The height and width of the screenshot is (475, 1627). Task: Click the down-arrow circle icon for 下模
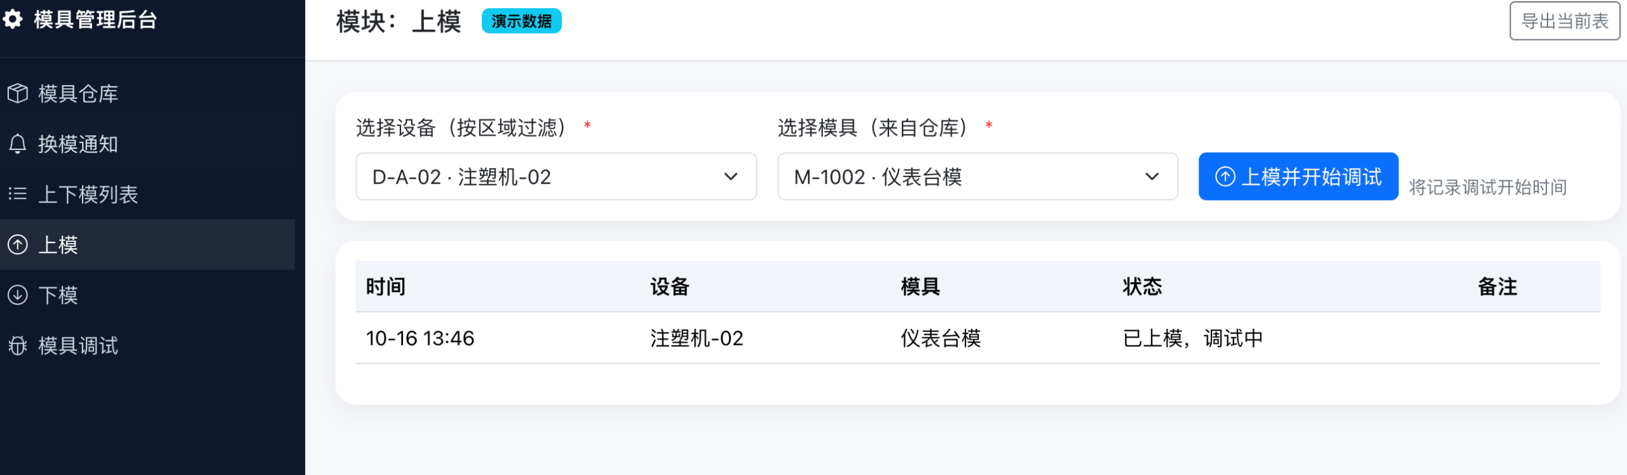coord(18,295)
